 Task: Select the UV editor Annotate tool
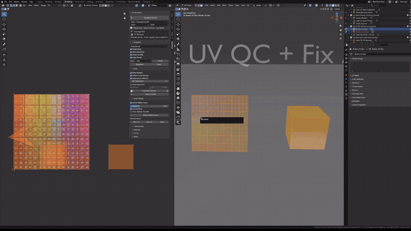click(x=4, y=44)
